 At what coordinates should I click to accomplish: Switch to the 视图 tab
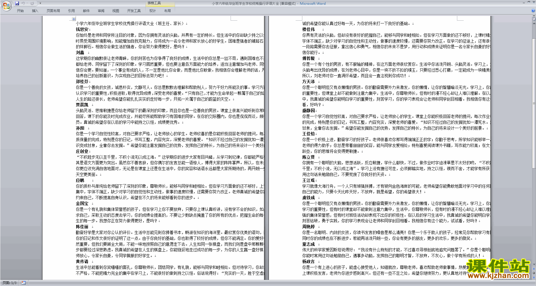coord(116,11)
